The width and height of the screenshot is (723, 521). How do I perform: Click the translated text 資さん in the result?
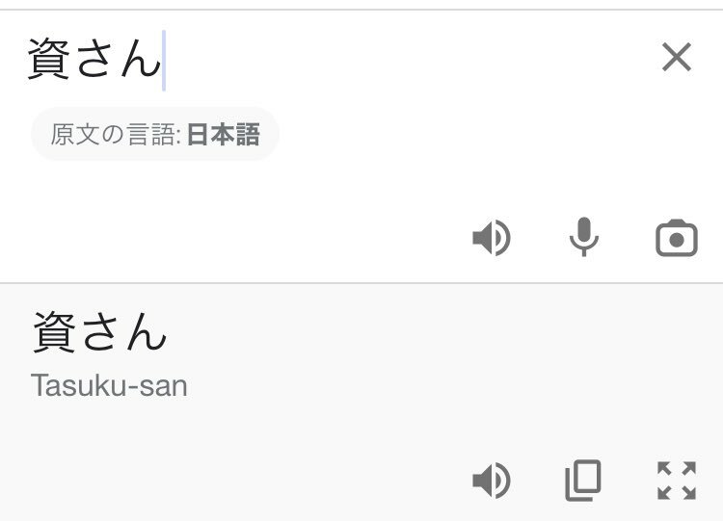coord(99,332)
